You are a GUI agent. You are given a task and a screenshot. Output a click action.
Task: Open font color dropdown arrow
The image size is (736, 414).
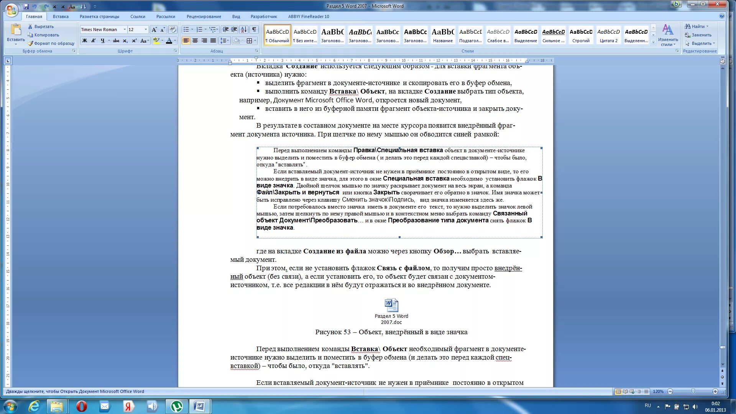(175, 41)
